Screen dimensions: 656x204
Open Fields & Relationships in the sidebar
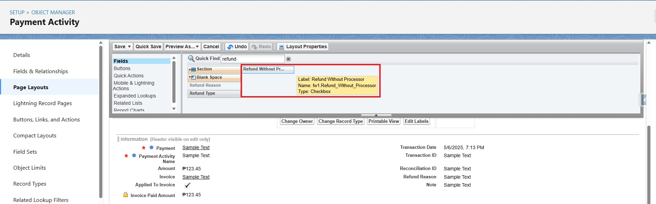(x=40, y=71)
